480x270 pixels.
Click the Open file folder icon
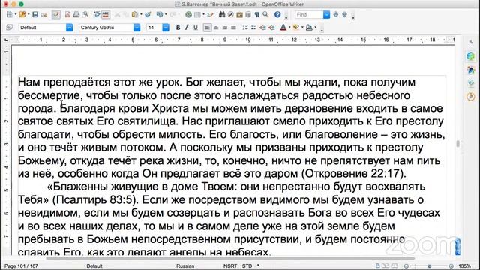click(x=22, y=14)
